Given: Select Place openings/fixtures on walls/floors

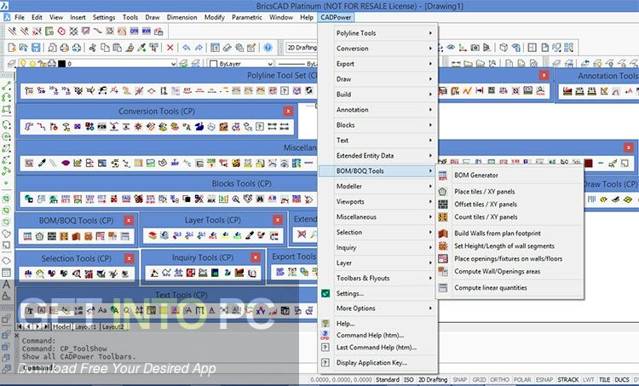Looking at the screenshot, I should click(x=508, y=258).
